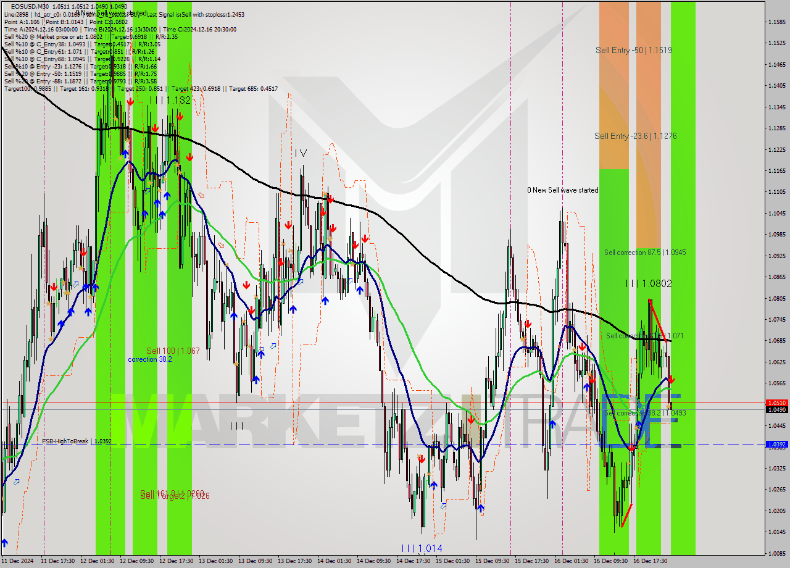Select the 'Sell %10 @ C_Entry61: 1.071' line
Image resolution: width=790 pixels, height=568 pixels.
pyautogui.click(x=79, y=51)
